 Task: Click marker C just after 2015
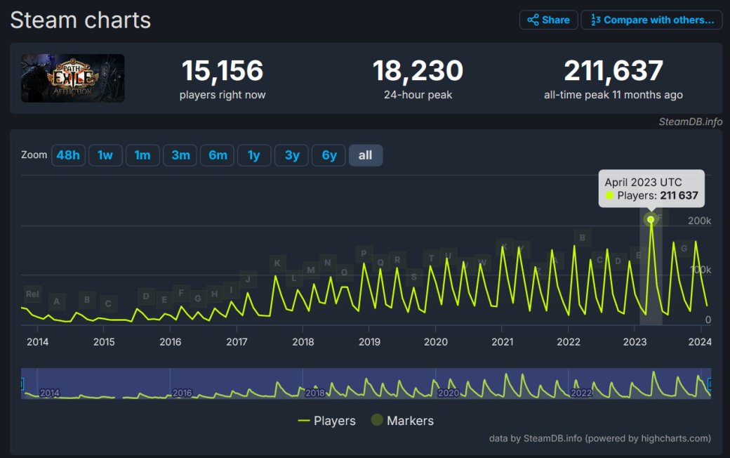(108, 303)
